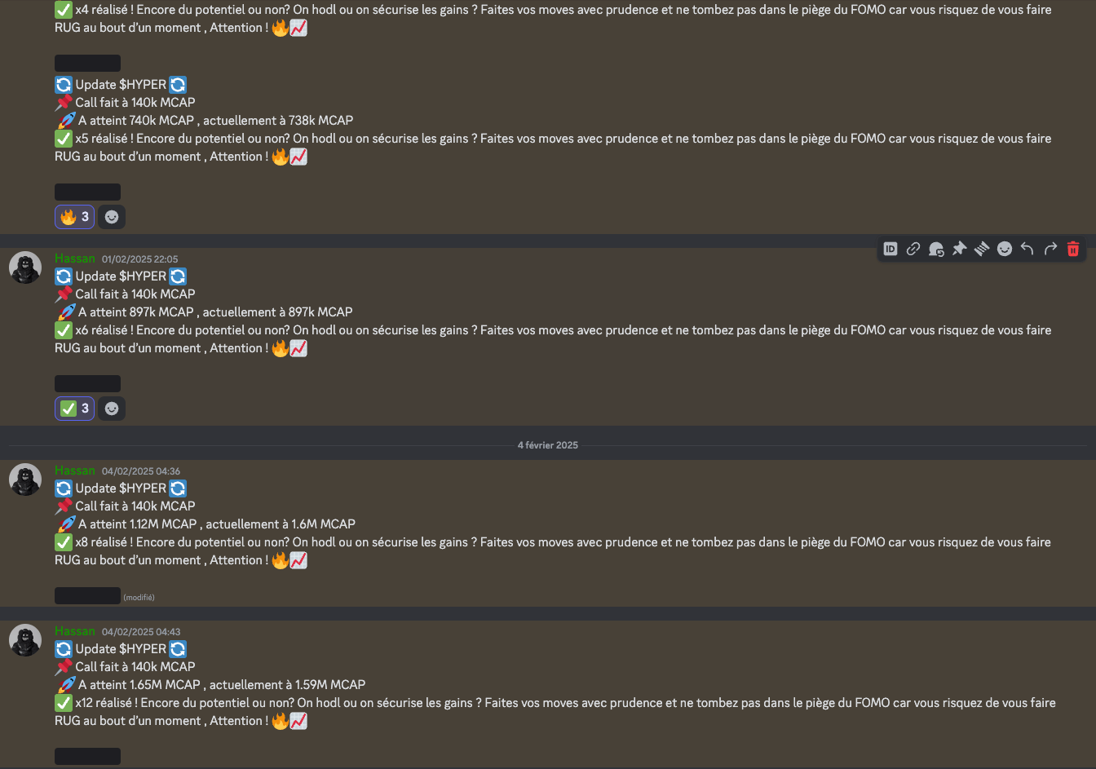Click Hassan's avatar on 04:36 message
Image resolution: width=1096 pixels, height=769 pixels.
point(25,480)
